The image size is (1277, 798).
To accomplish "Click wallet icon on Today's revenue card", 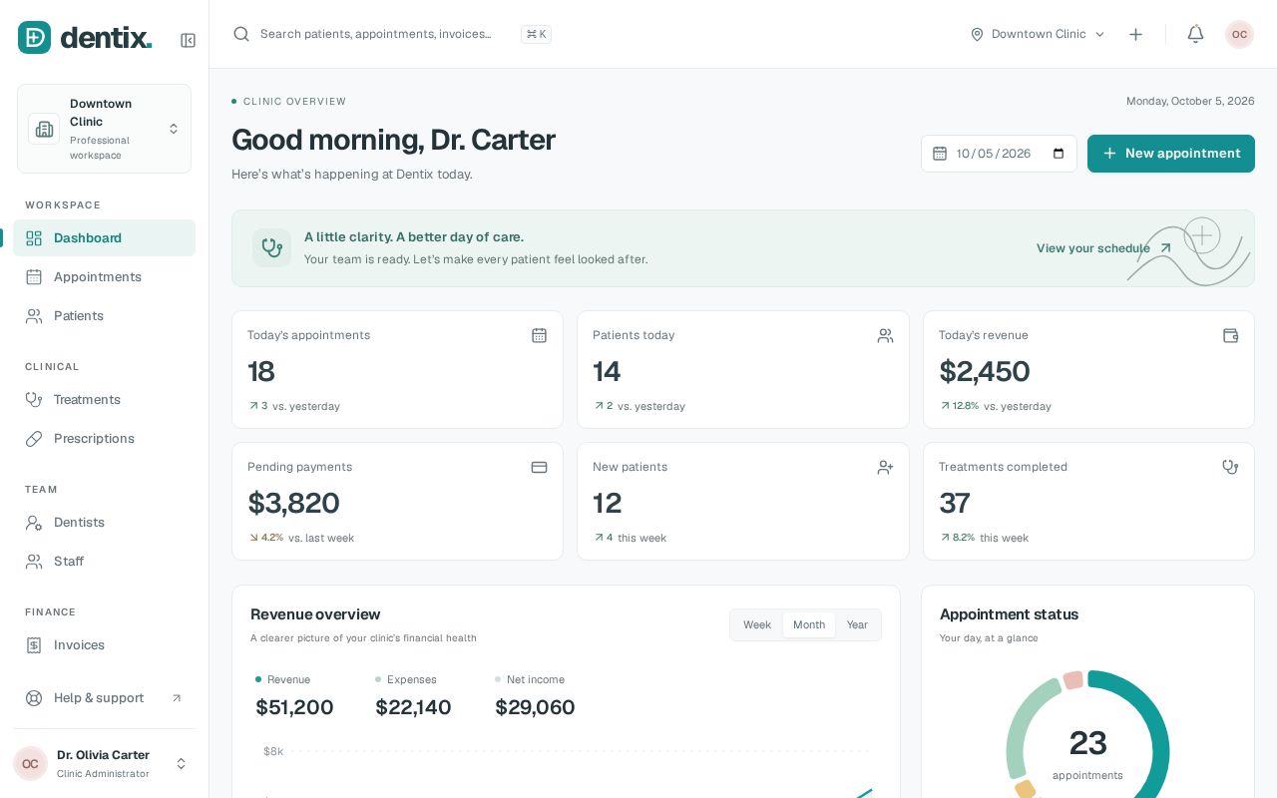I will coord(1230,335).
